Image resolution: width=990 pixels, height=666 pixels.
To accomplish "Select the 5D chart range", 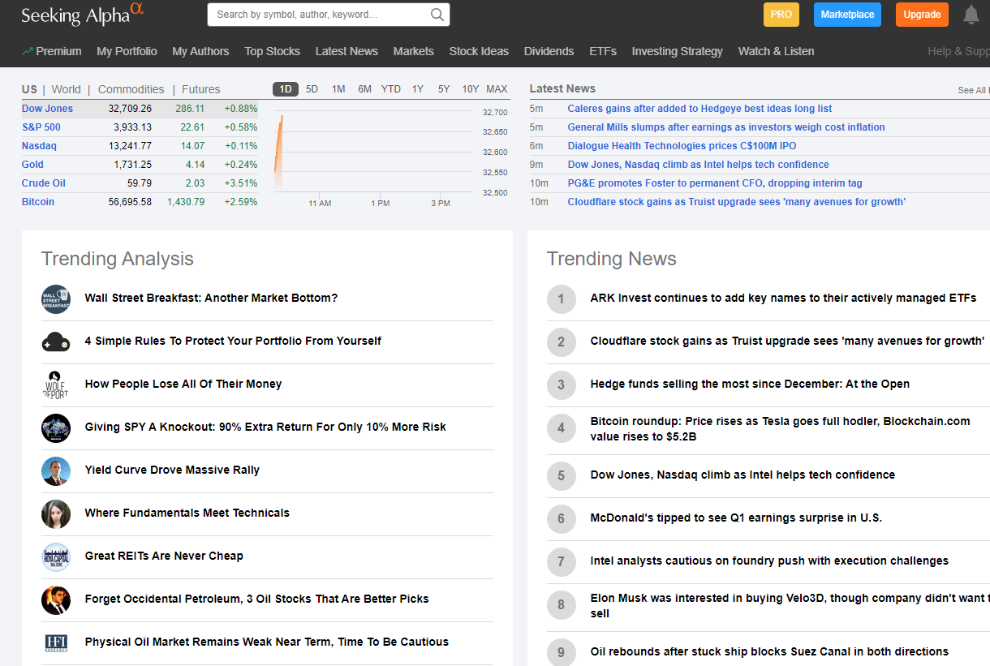I will 312,89.
